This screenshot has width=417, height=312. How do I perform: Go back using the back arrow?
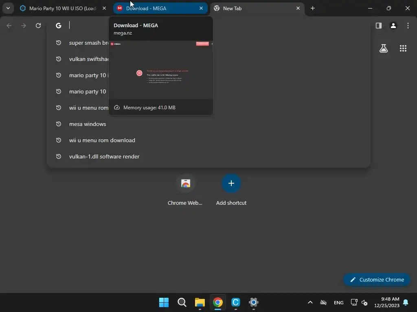pos(9,26)
